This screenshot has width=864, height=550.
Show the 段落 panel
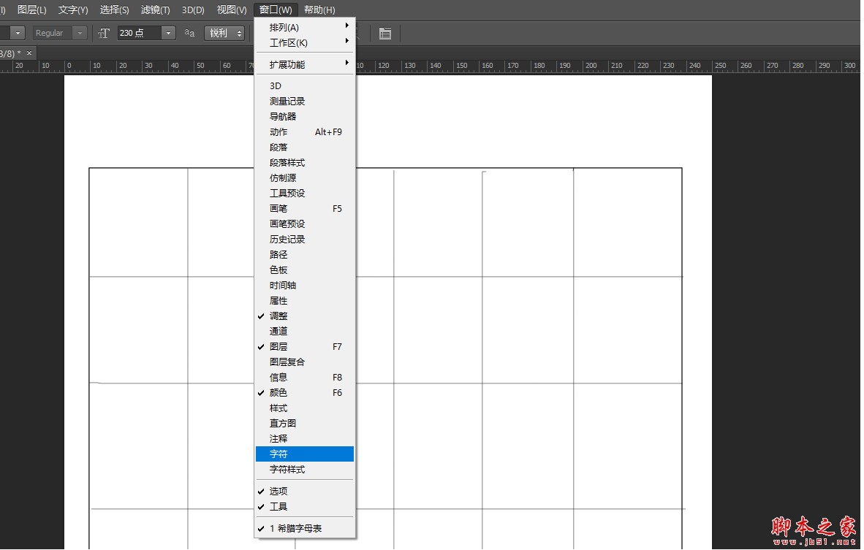click(305, 148)
